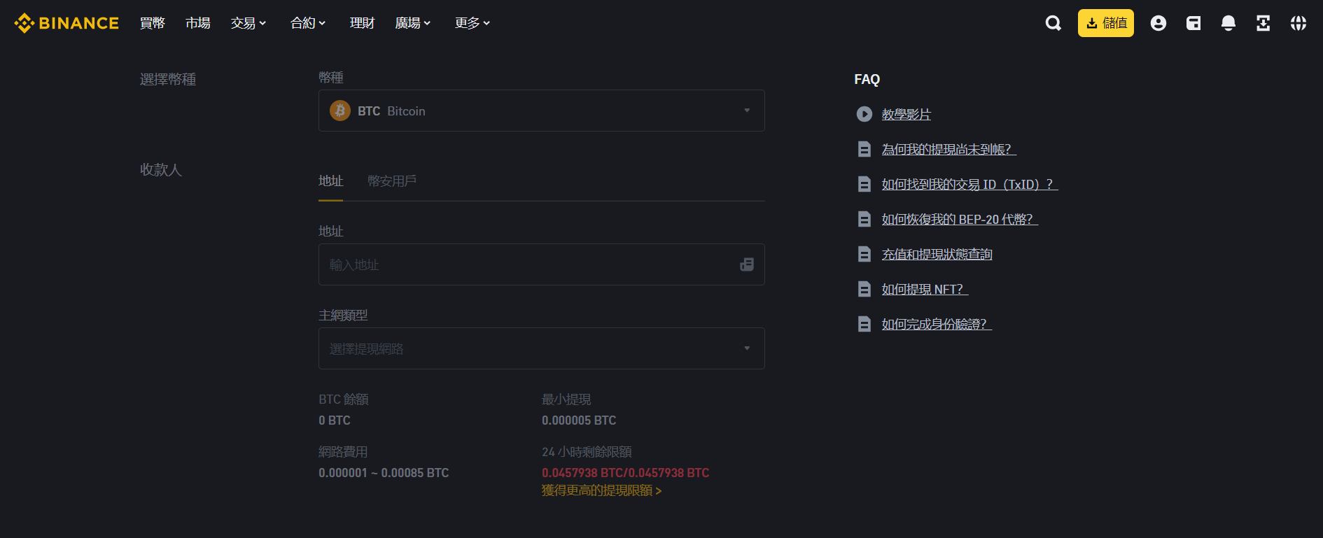Expand the 交易 menu

tap(248, 23)
